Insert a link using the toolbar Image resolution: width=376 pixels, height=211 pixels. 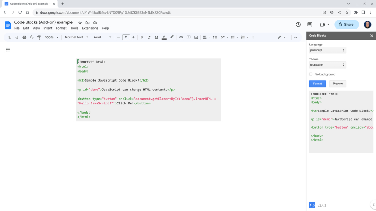(181, 37)
